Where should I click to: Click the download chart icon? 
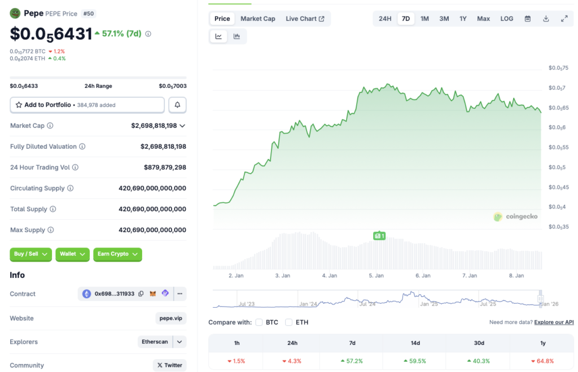pyautogui.click(x=546, y=18)
